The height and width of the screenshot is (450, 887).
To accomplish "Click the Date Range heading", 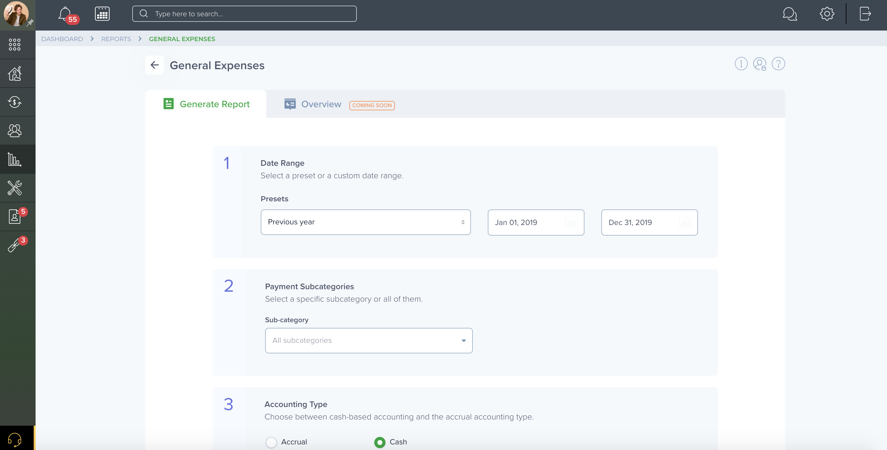I will coord(282,163).
